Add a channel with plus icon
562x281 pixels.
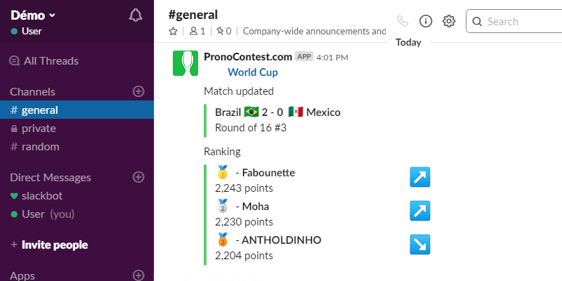pyautogui.click(x=138, y=91)
